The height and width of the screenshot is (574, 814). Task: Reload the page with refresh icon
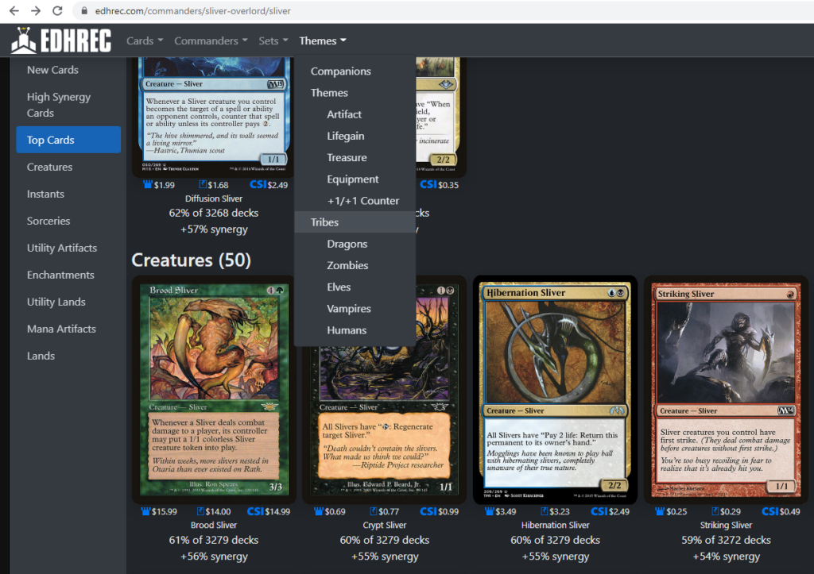coord(57,10)
